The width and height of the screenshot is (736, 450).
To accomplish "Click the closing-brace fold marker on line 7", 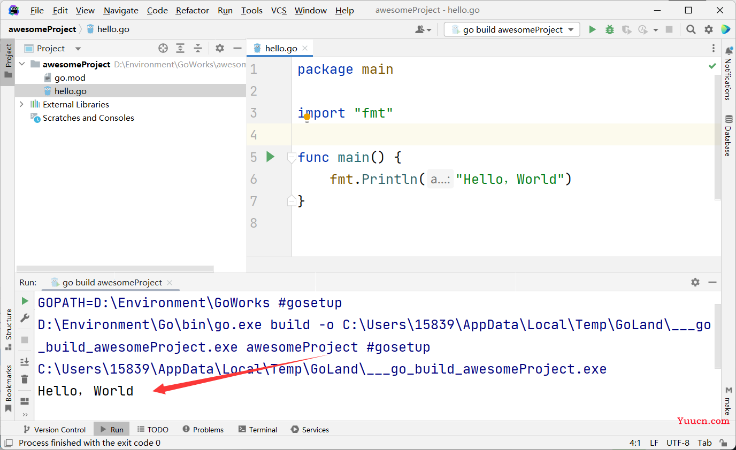I will click(x=292, y=201).
